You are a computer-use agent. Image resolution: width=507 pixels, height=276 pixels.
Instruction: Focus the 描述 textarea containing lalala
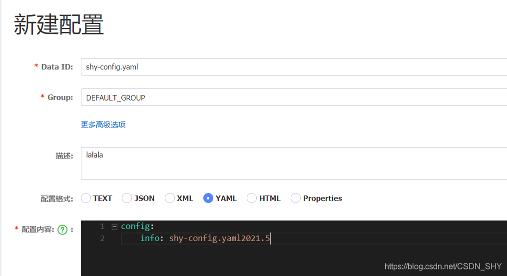click(294, 163)
